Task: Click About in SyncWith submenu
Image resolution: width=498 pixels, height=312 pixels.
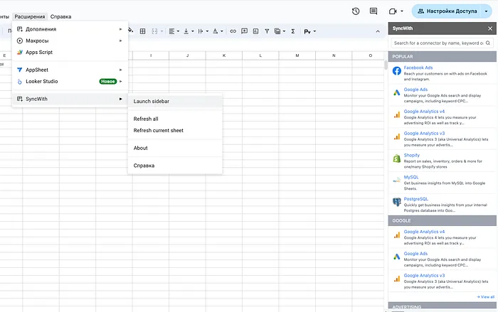Action: [175, 148]
